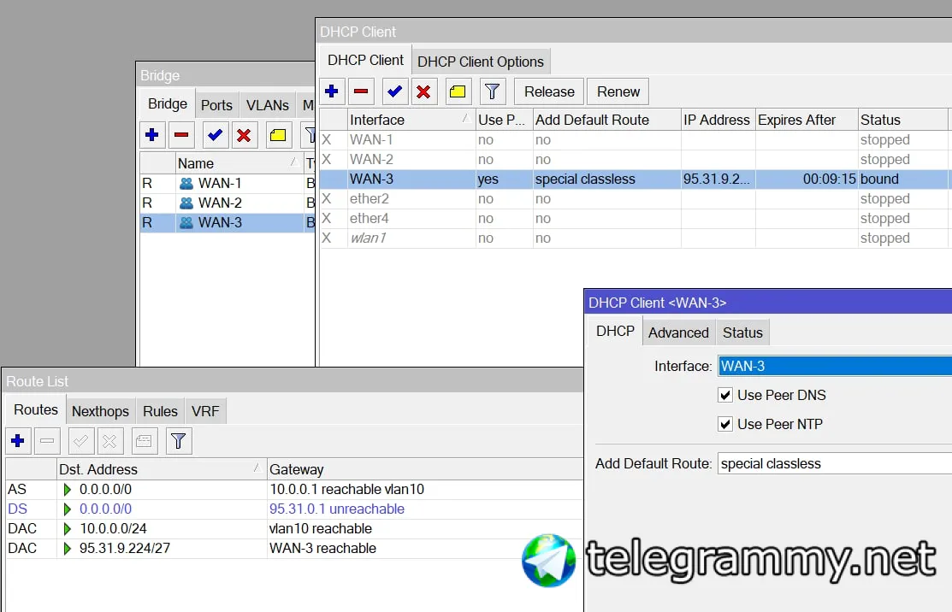Disable route X icon in Route List
The height and width of the screenshot is (612, 952).
click(x=109, y=441)
